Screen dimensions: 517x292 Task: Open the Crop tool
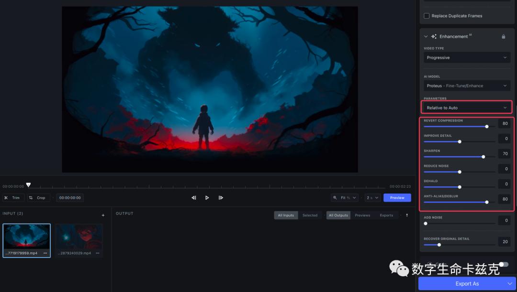[x=37, y=197]
